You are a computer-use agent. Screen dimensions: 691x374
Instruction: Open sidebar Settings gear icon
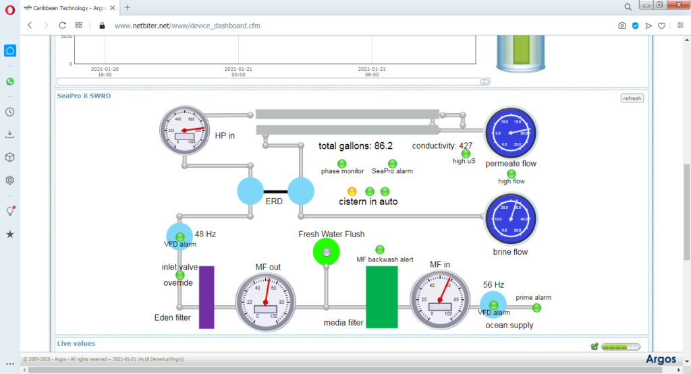click(x=10, y=180)
